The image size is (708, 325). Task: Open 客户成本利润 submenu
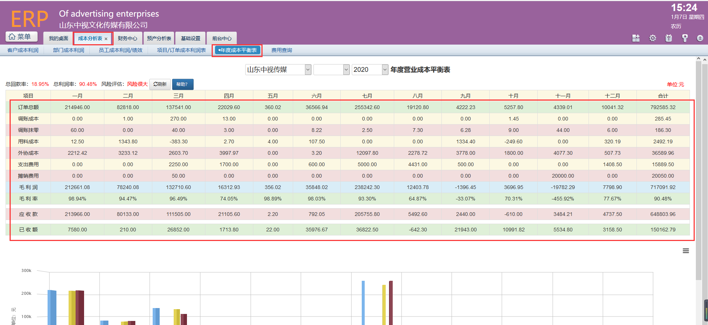[23, 50]
